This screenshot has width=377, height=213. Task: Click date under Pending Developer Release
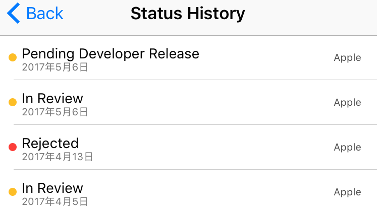[55, 67]
